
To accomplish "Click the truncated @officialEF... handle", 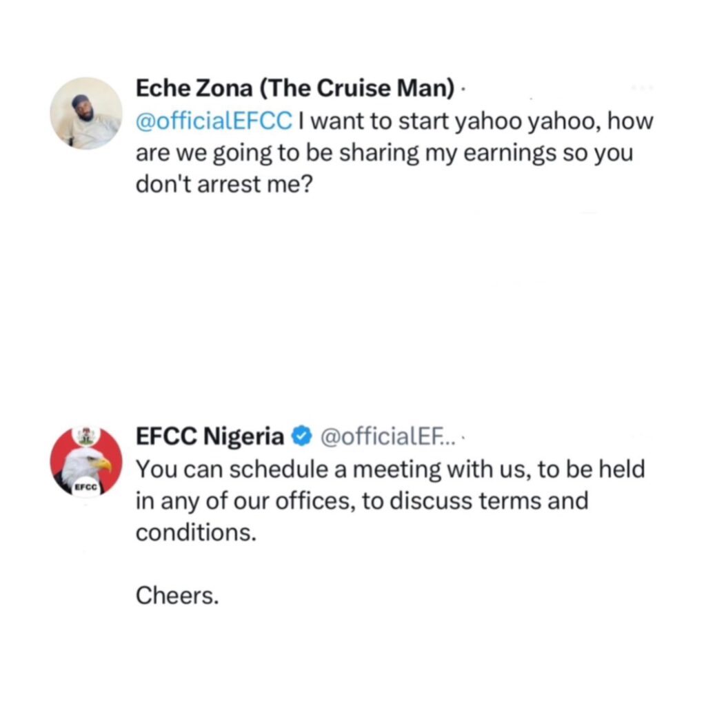I will [386, 437].
